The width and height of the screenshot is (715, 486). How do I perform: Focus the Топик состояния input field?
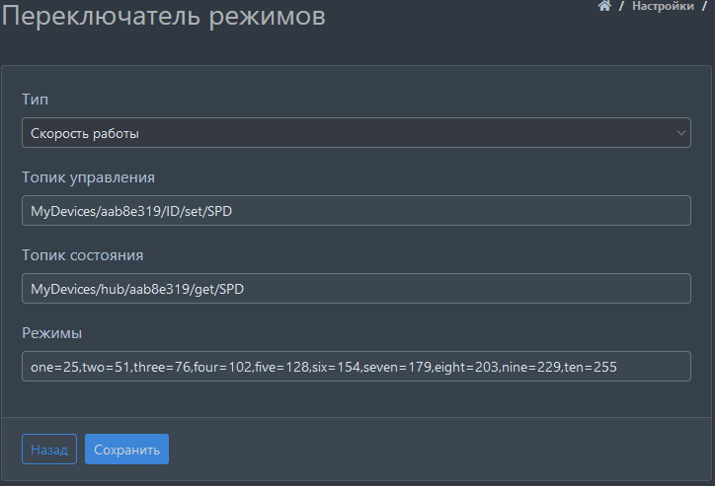click(x=356, y=288)
